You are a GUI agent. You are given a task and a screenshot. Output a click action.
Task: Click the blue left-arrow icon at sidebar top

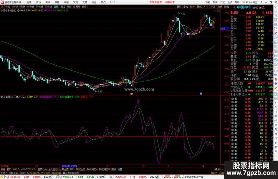(276, 7)
